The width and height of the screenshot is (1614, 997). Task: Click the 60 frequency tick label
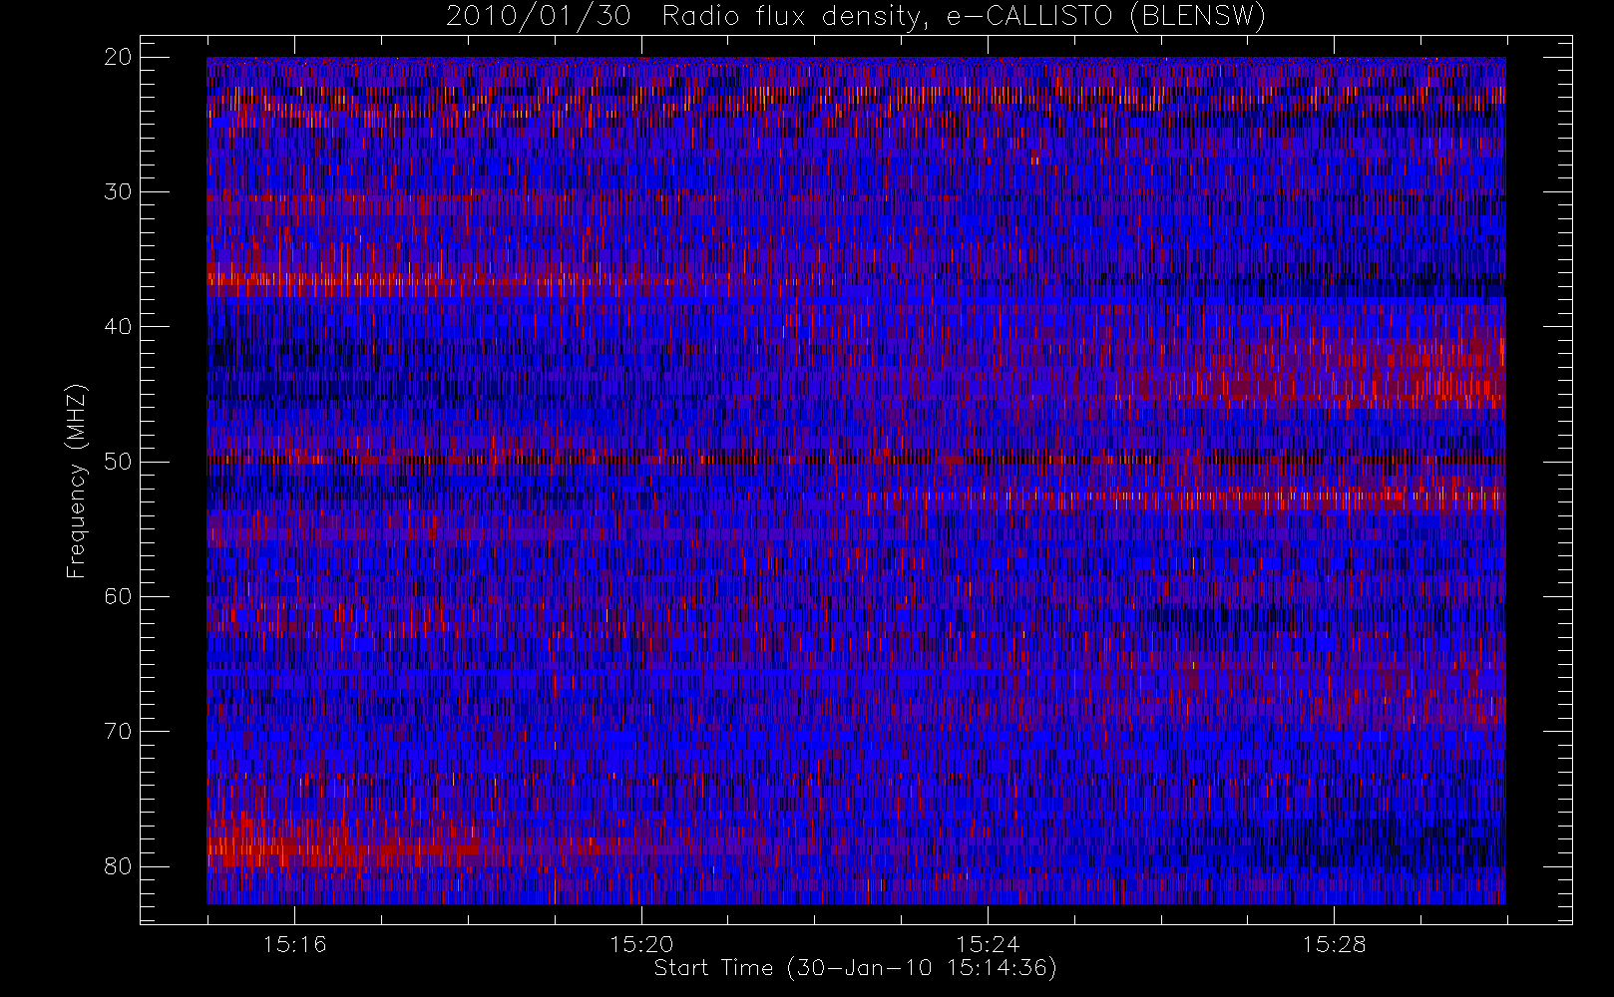118,596
